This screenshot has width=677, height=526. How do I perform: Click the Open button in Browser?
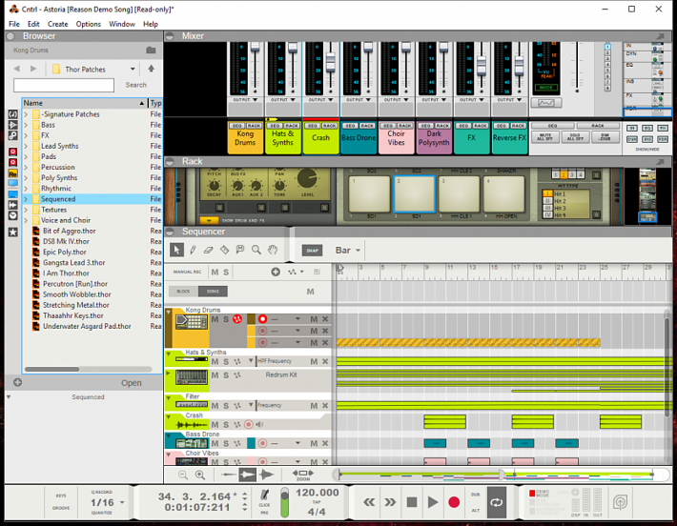point(131,383)
